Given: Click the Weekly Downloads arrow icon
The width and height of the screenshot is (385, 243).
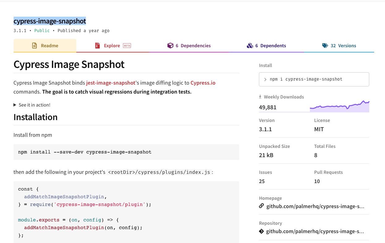Looking at the screenshot, I should [260, 97].
